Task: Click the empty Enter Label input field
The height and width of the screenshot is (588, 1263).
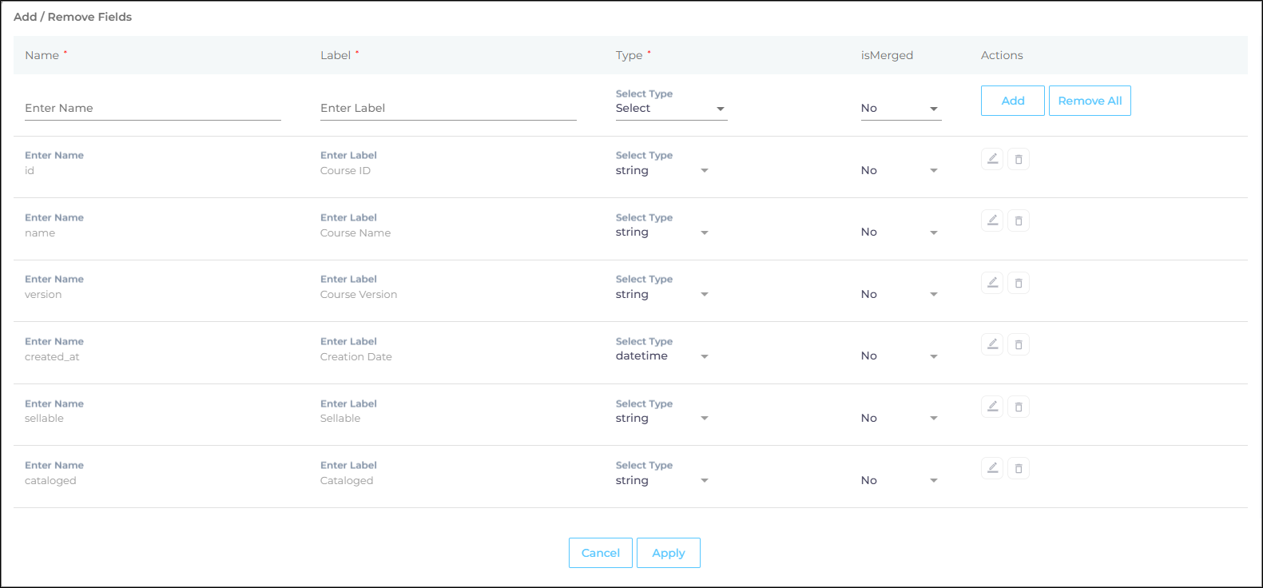Action: point(447,109)
